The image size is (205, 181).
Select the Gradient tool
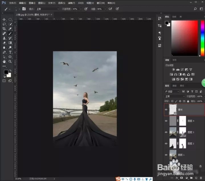10,43
